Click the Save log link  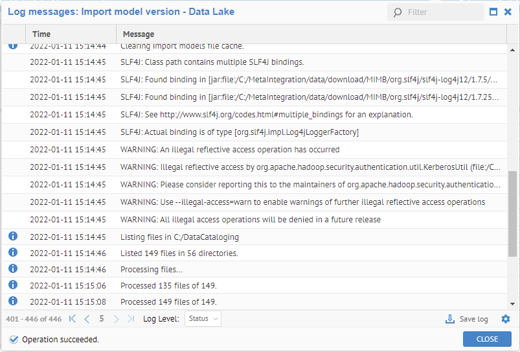473,319
